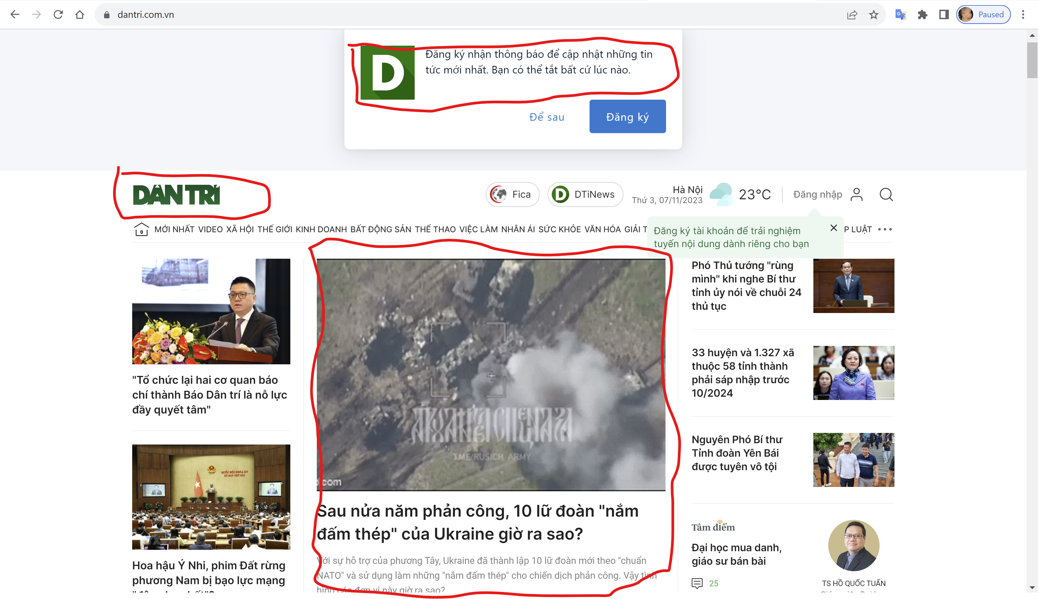
Task: Click the Dân trí logo
Action: tap(176, 195)
